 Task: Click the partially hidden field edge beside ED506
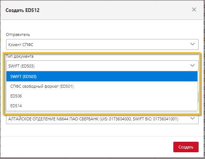click(x=198, y=97)
